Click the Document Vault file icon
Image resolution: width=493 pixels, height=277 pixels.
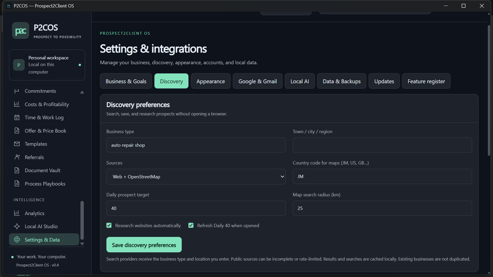coord(17,170)
